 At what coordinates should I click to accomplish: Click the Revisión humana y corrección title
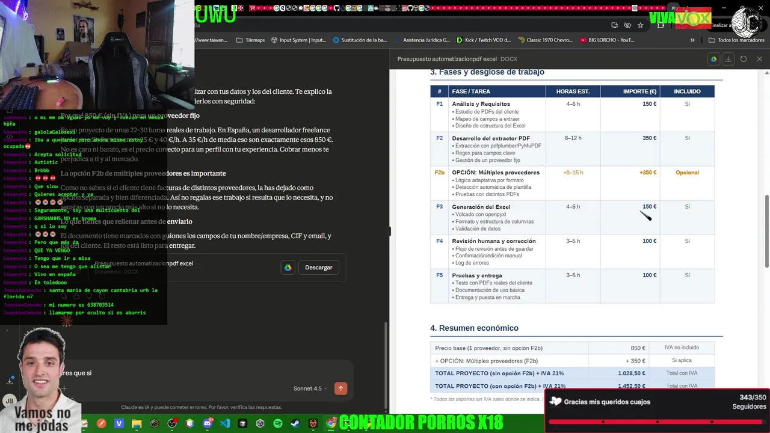(493, 241)
